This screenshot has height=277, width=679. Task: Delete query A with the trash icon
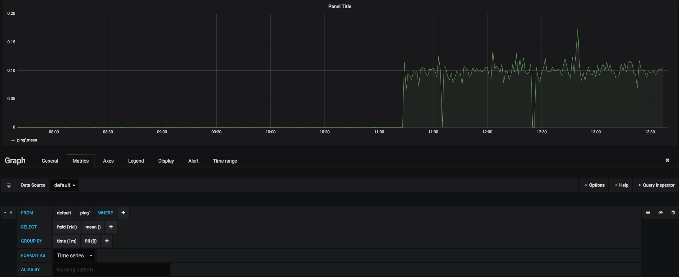click(673, 213)
